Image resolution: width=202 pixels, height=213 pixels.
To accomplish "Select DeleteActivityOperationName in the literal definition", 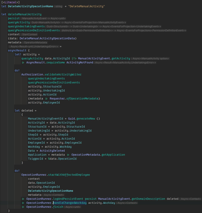I will pyautogui.click(x=31, y=6).
